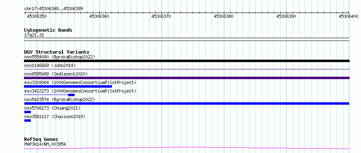This screenshot has width=361, height=153.
Task: Click the nsv3561117 (Chaisson2019) label
Action: 55,116
